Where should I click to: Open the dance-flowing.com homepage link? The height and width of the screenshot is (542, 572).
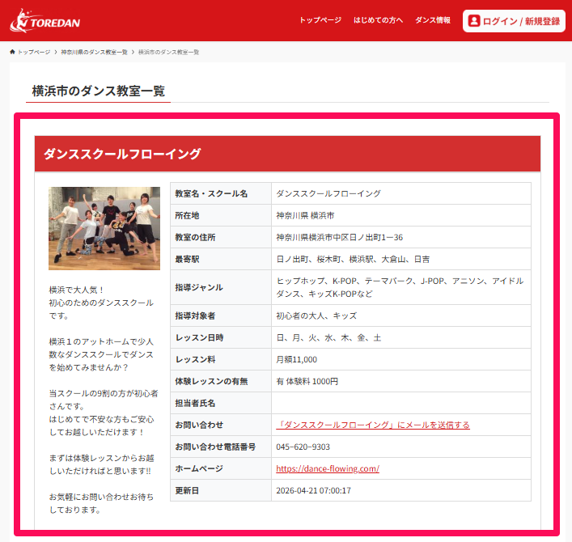pos(328,468)
